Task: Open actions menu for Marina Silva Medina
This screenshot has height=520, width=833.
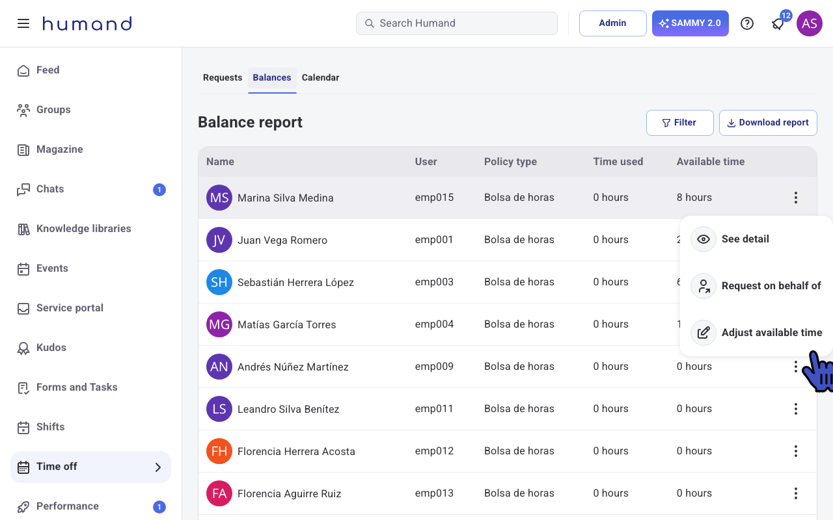Action: click(x=795, y=198)
